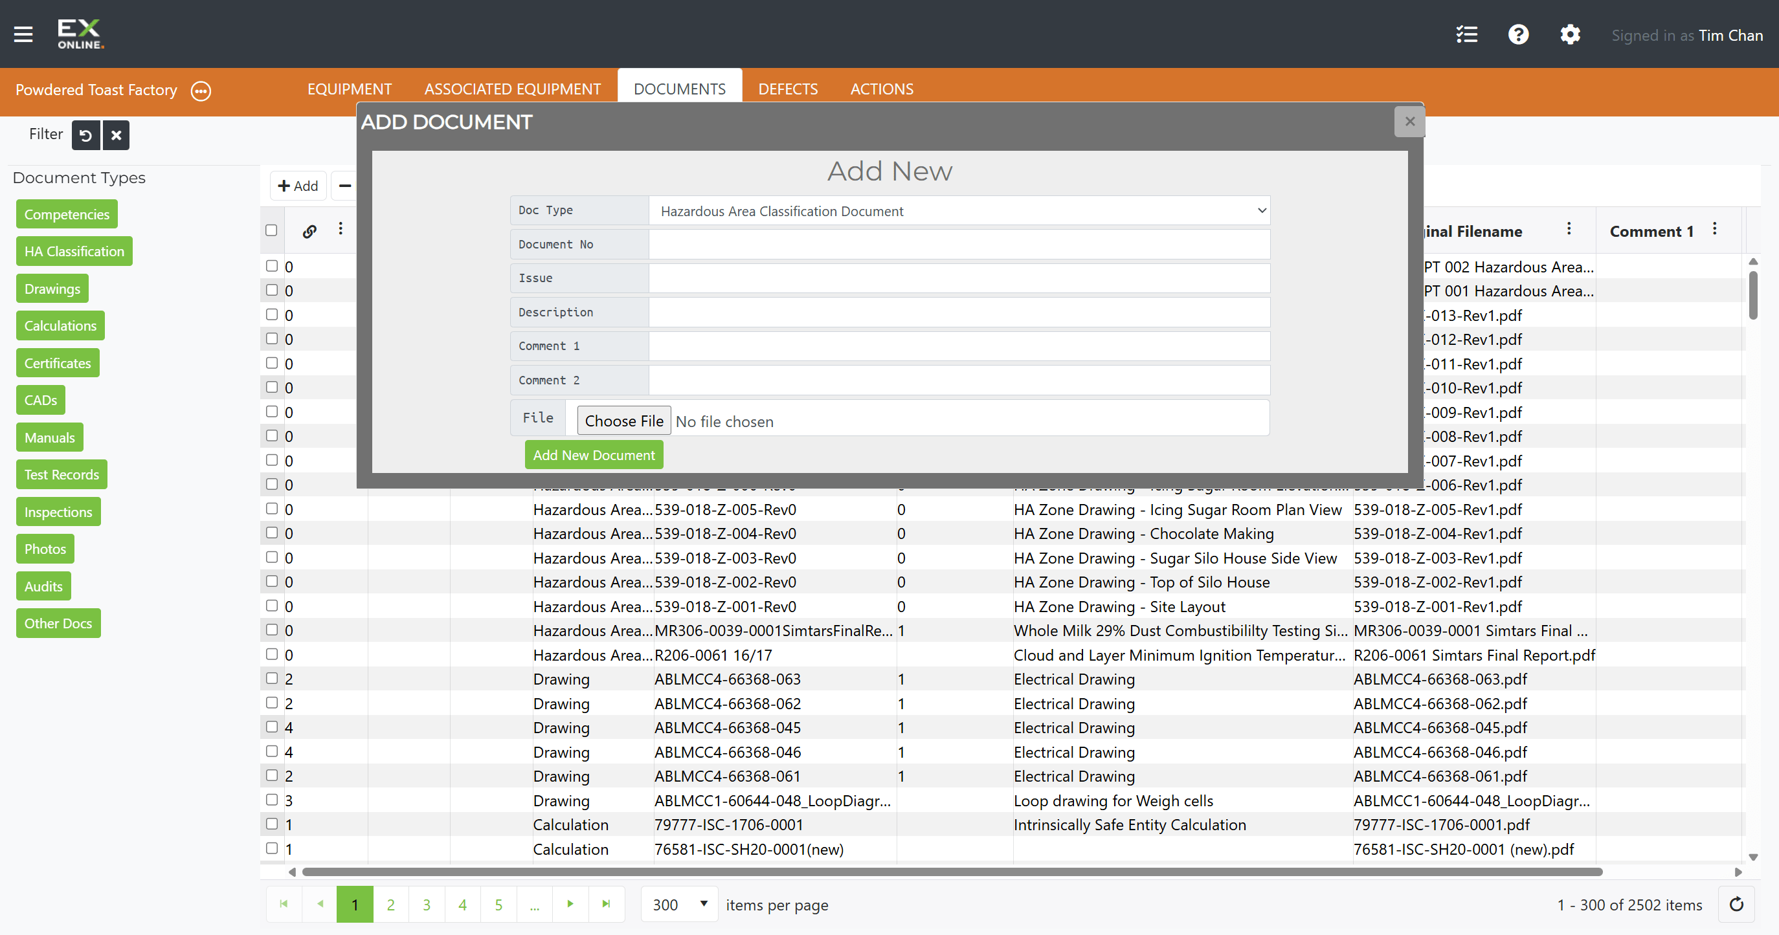Open the hamburger navigation menu
Image resolution: width=1779 pixels, height=935 pixels.
pyautogui.click(x=23, y=34)
